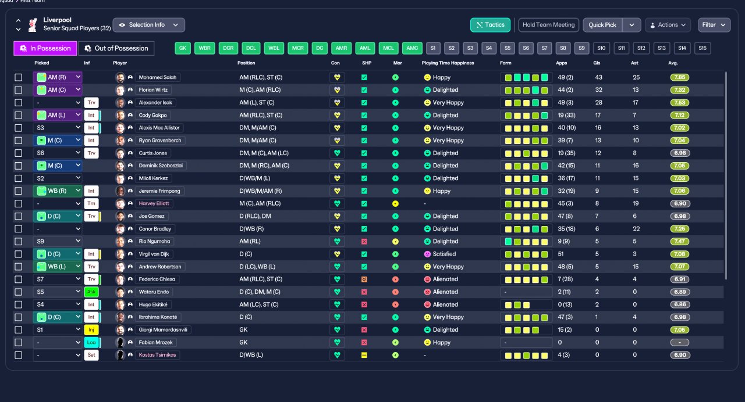Image resolution: width=745 pixels, height=402 pixels.
Task: Click Wataru Endo's red morale icon
Action: 395,292
